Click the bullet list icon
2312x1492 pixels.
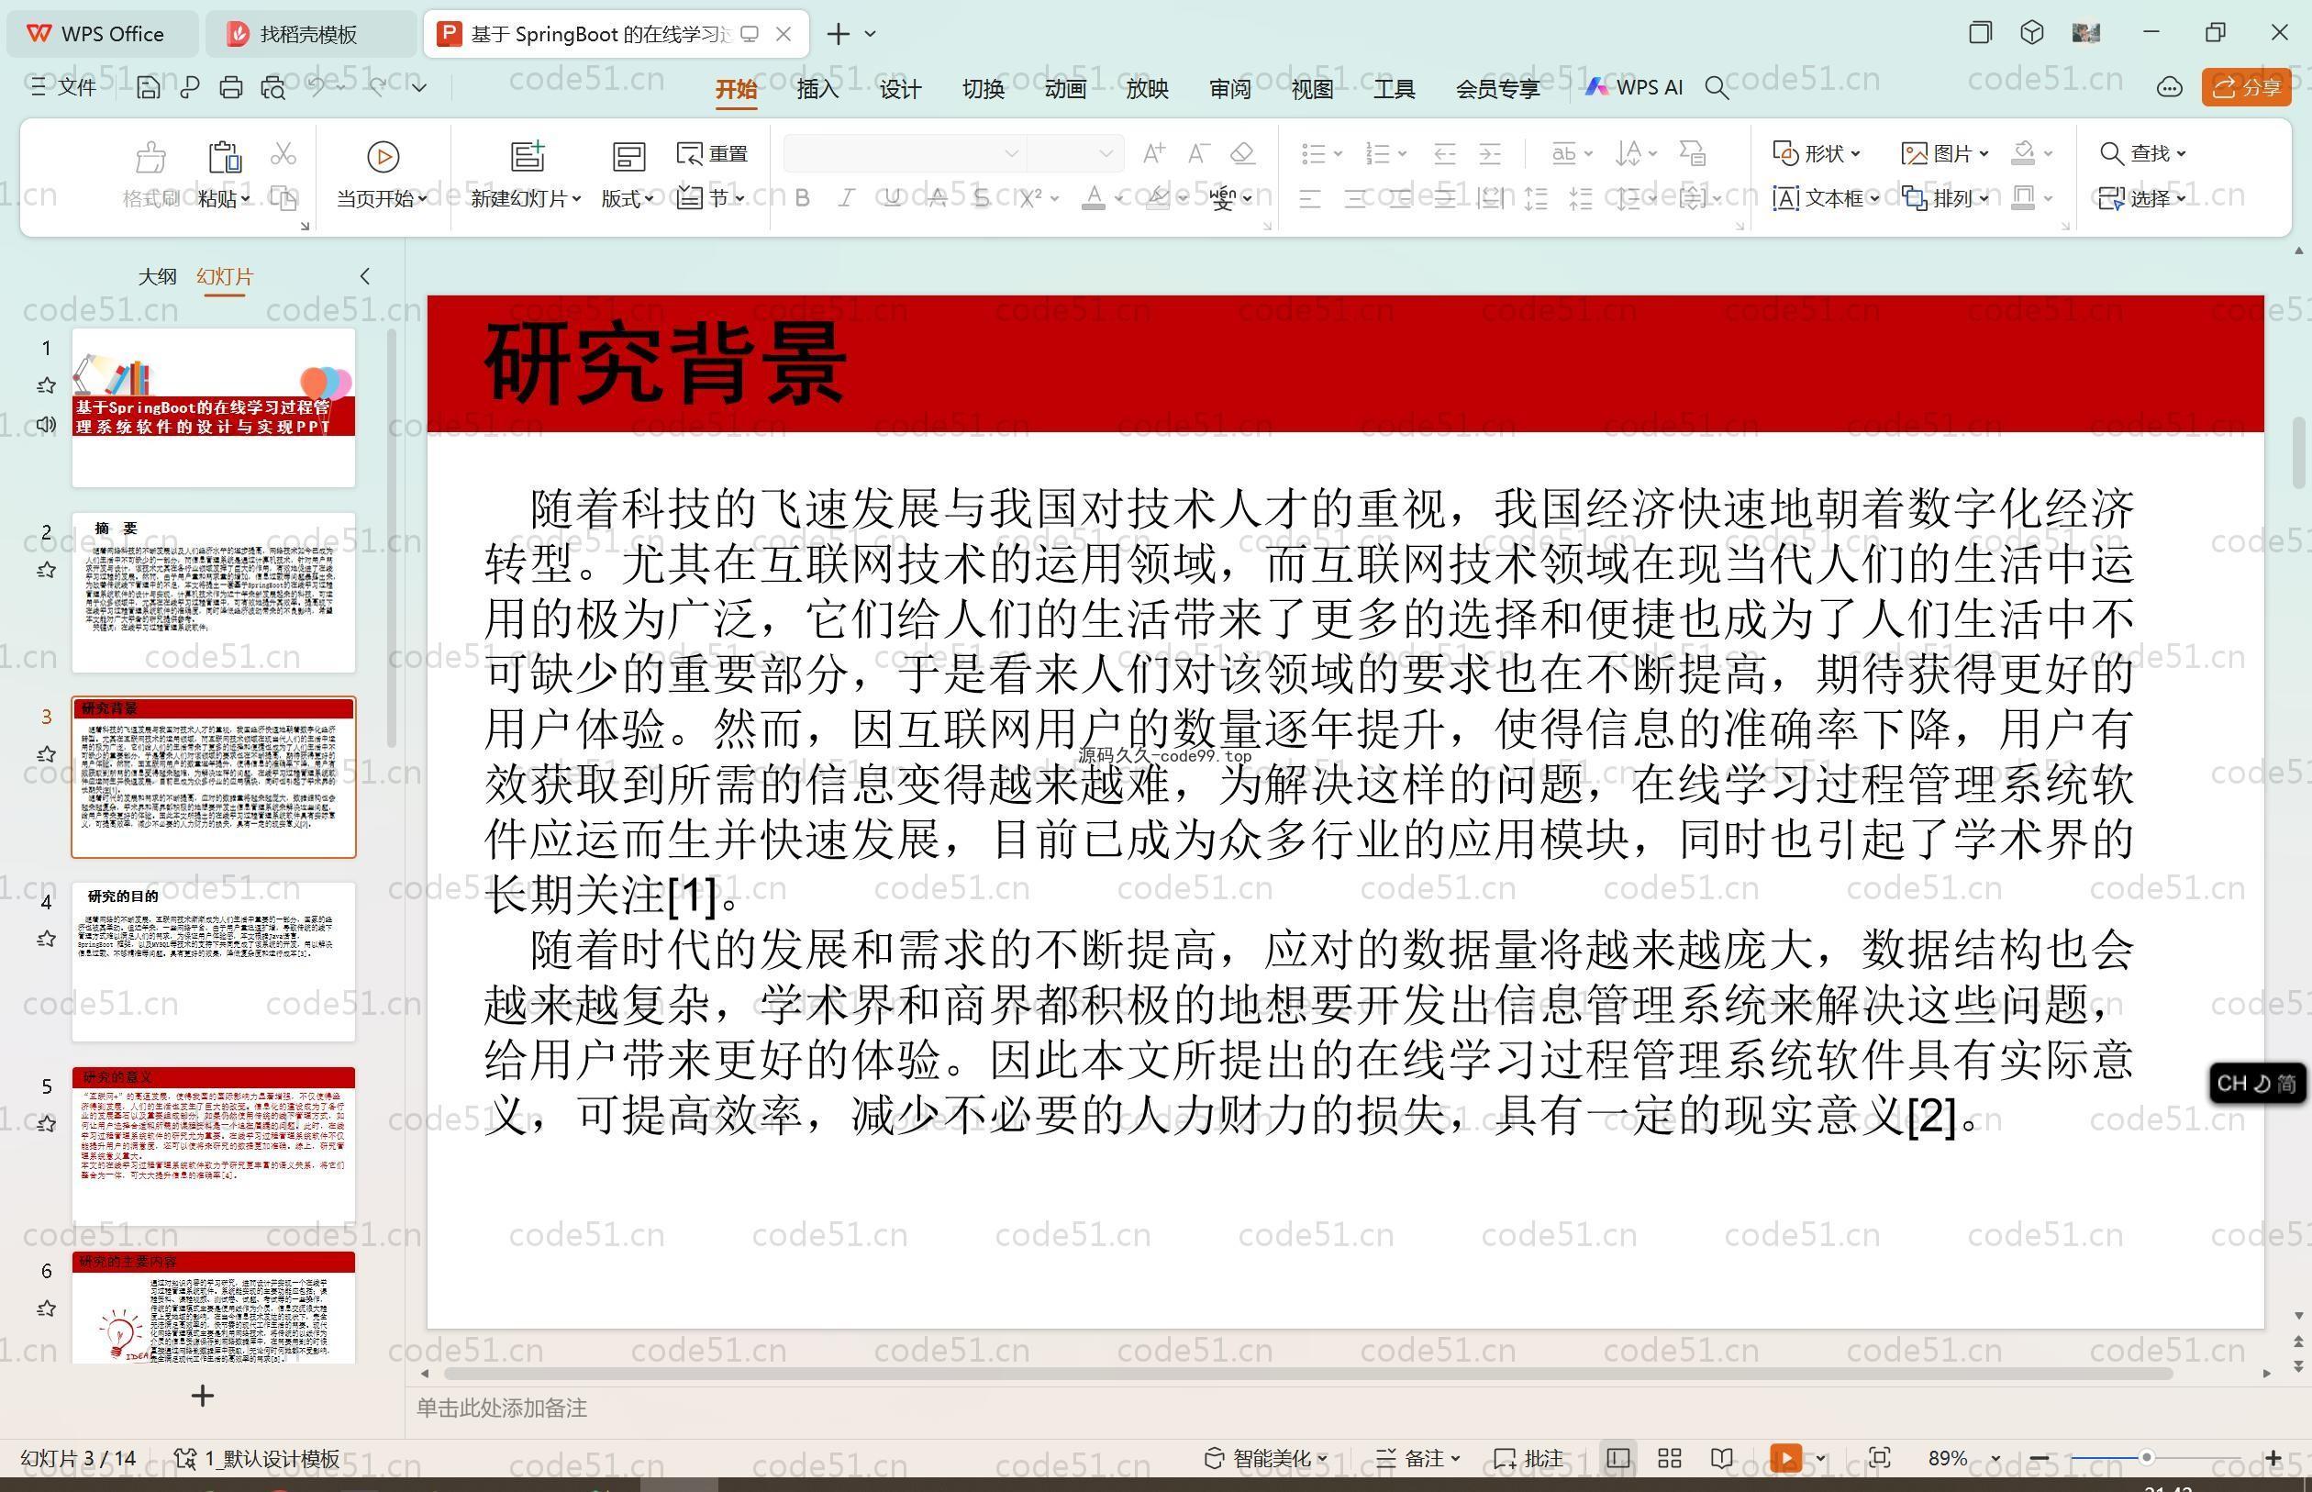[1314, 153]
